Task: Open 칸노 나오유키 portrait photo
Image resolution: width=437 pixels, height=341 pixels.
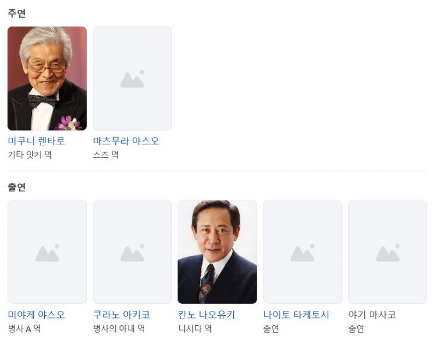Action: point(217,252)
